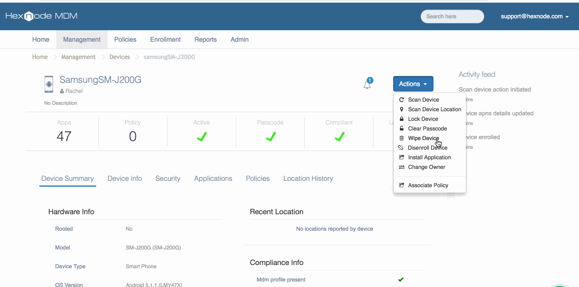Open Management in the top navigation
579x287 pixels.
pyautogui.click(x=82, y=39)
